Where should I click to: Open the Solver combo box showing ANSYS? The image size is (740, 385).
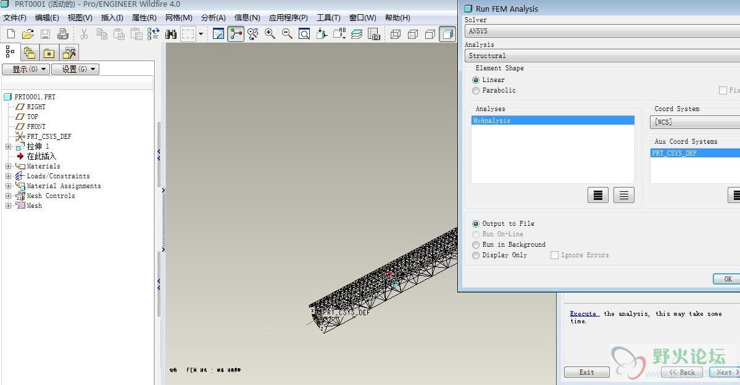point(602,31)
